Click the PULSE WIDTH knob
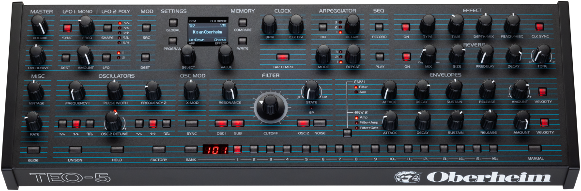Viewport: 581px width, 191px height. pos(115,89)
